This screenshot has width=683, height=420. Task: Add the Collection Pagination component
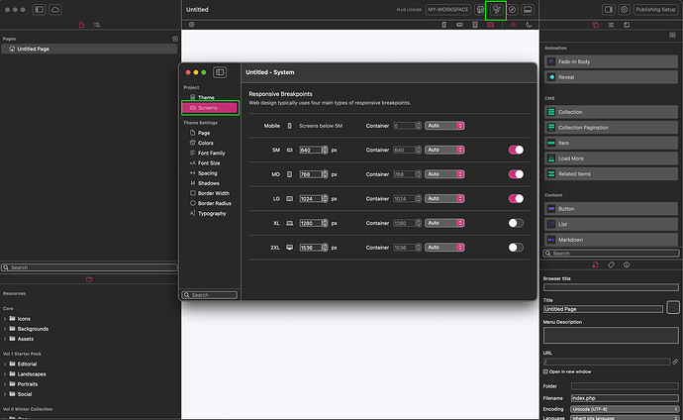(611, 127)
